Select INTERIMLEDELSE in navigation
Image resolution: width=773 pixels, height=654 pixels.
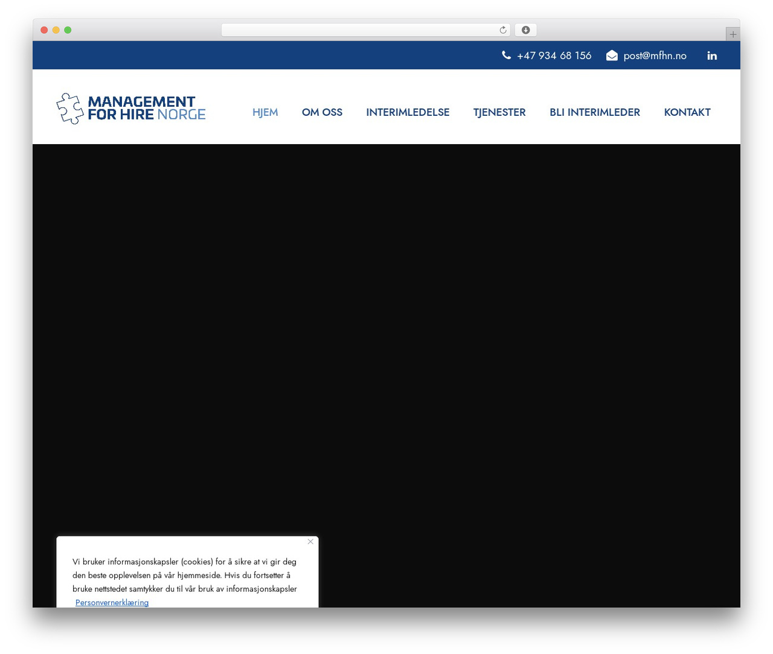click(x=408, y=112)
